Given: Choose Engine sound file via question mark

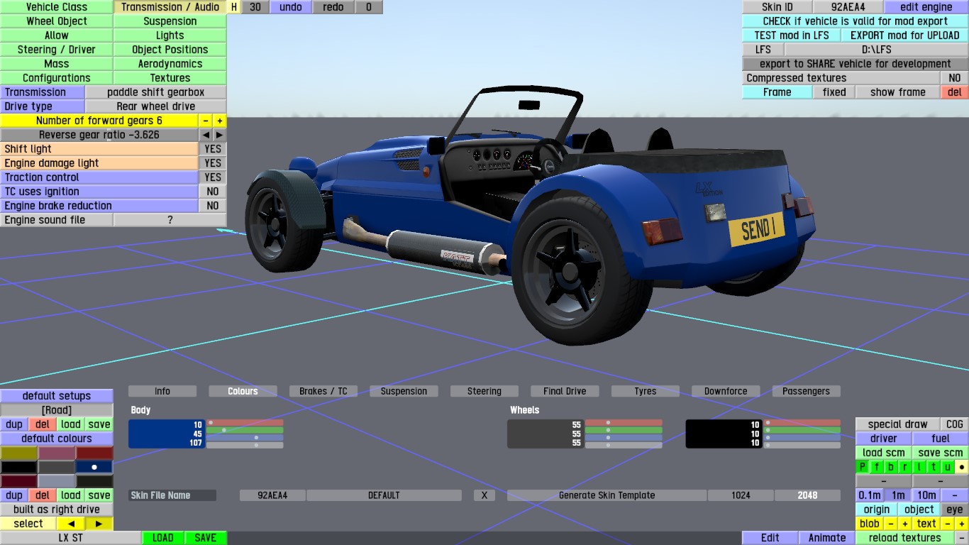Looking at the screenshot, I should pyautogui.click(x=170, y=220).
